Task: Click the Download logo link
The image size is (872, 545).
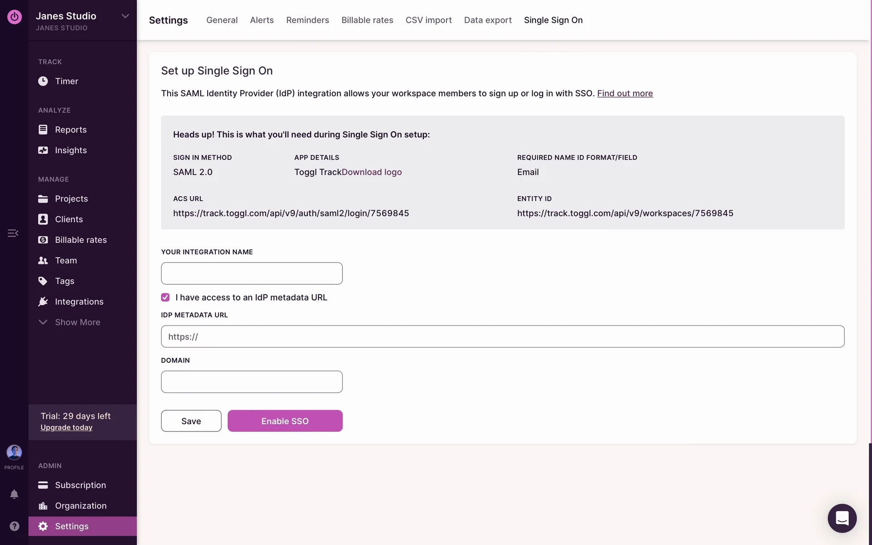Action: pos(372,172)
